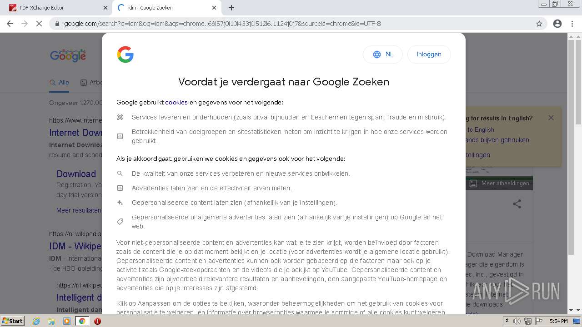Open the cookies link in dialog text
Viewport: 582px width, 327px height.
click(176, 102)
